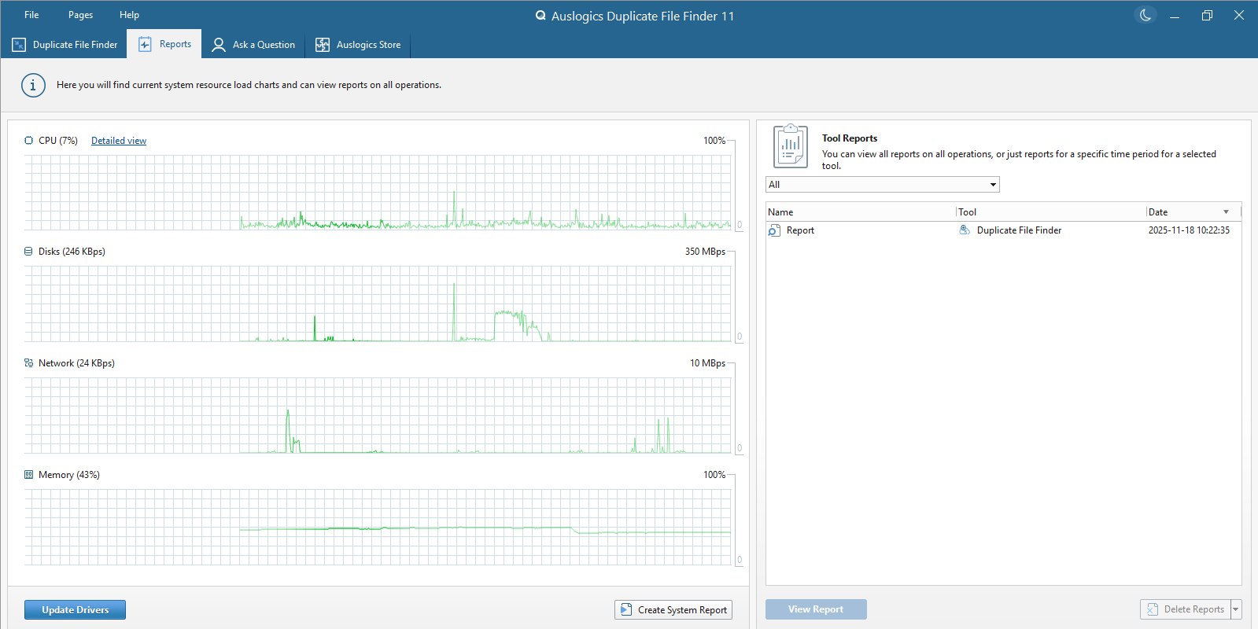Click the Report file icon in list
Viewport: 1258px width, 629px height.
click(775, 230)
